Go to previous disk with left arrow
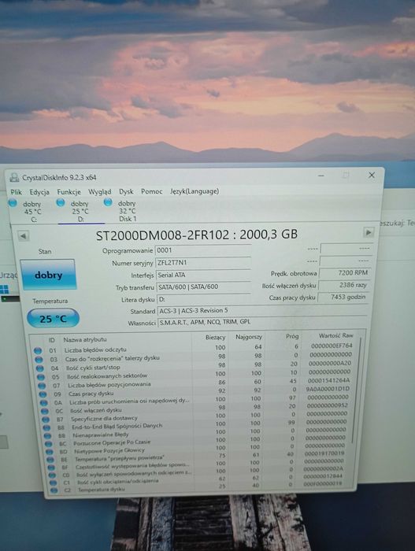This screenshot has width=415, height=551. 23,236
